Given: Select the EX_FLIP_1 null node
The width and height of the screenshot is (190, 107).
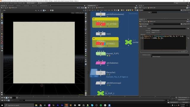Looking at the screenshot, I should point(101,93).
